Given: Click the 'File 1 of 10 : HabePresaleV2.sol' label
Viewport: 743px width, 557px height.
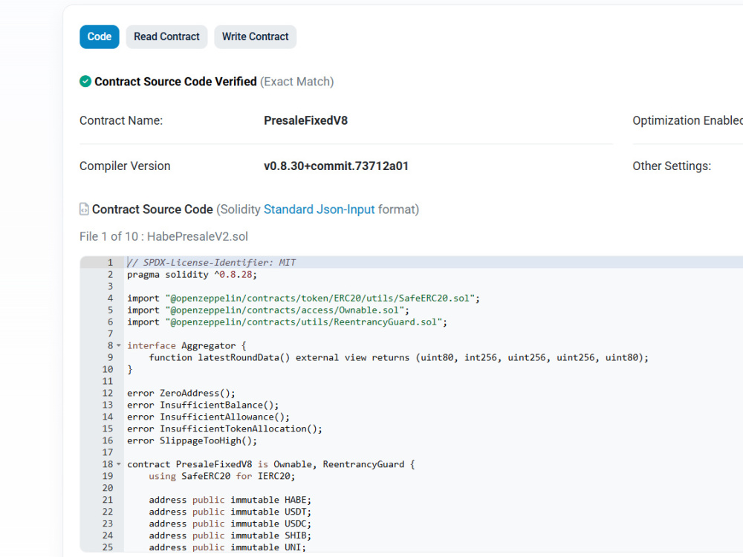Looking at the screenshot, I should [x=163, y=236].
